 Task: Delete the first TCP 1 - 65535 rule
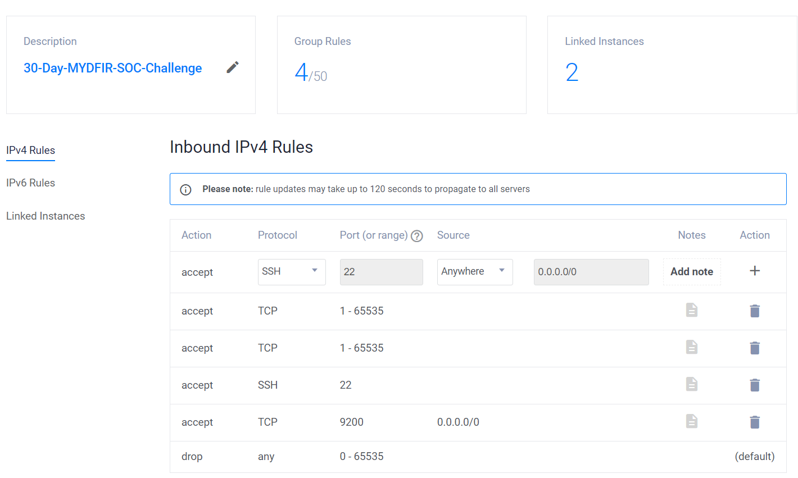pyautogui.click(x=755, y=311)
